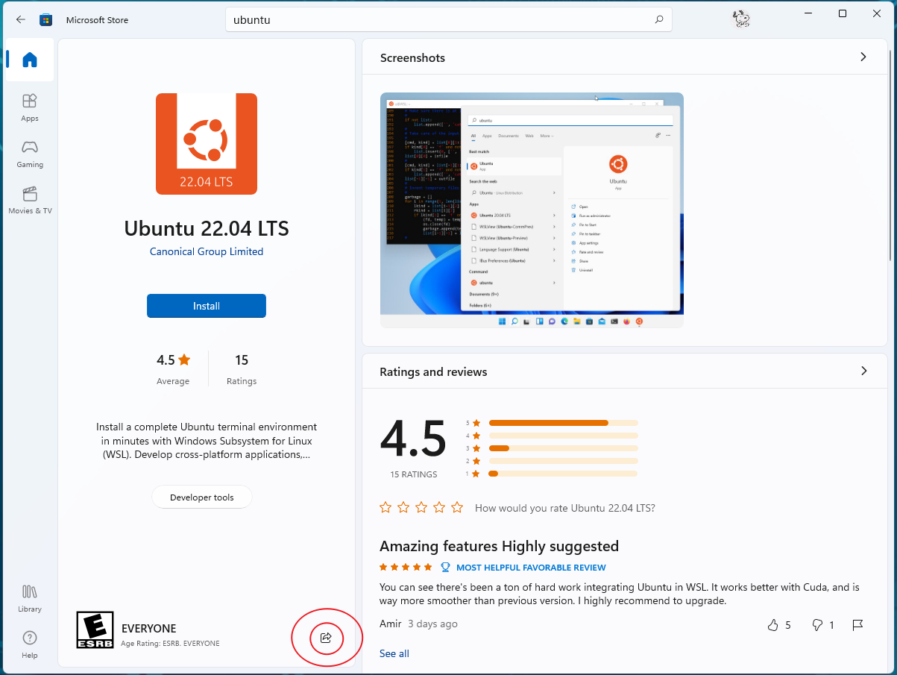Open the Movies & TV tab

click(30, 200)
